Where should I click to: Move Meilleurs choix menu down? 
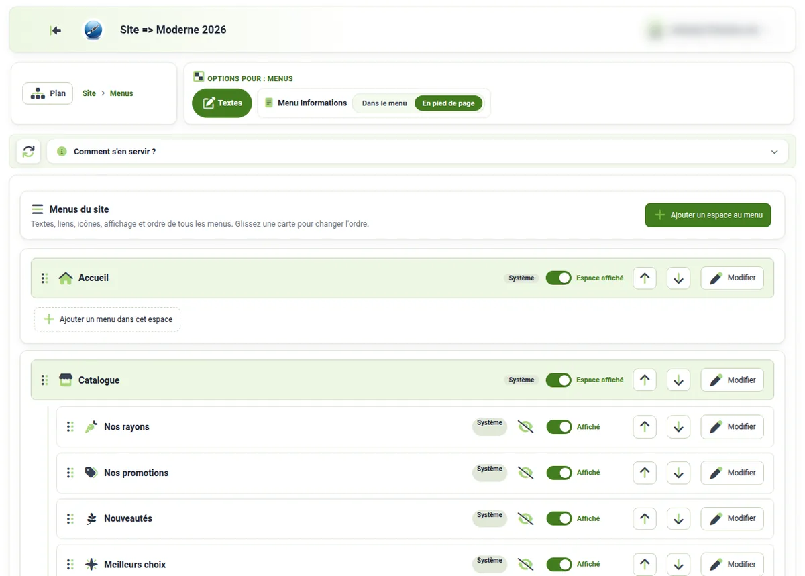(679, 565)
